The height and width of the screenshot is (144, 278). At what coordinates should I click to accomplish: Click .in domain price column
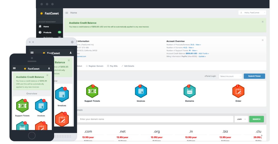pos(191,135)
